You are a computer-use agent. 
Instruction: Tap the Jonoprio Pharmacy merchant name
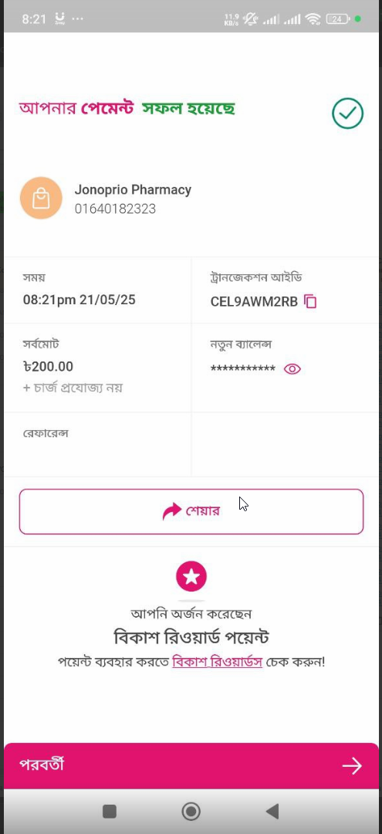pos(133,190)
